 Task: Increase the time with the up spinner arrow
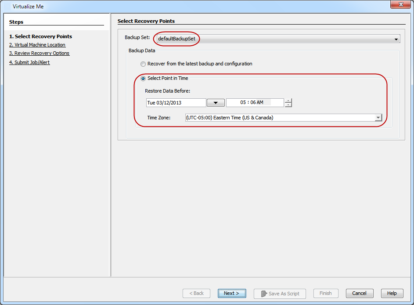pos(288,100)
